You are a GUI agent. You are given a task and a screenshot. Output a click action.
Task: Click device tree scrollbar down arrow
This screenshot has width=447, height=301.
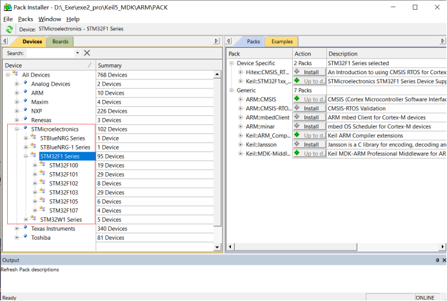217,247
